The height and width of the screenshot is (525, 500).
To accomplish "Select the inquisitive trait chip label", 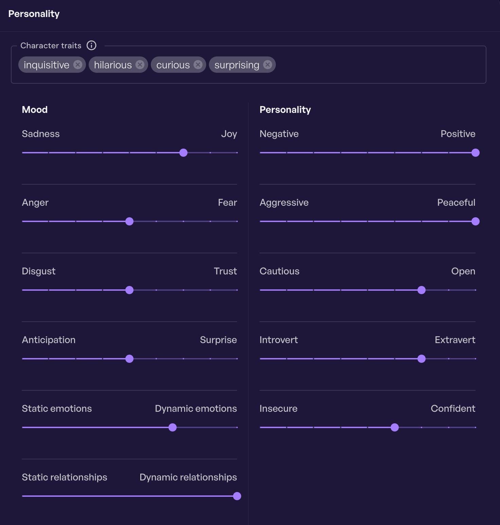I will 47,65.
